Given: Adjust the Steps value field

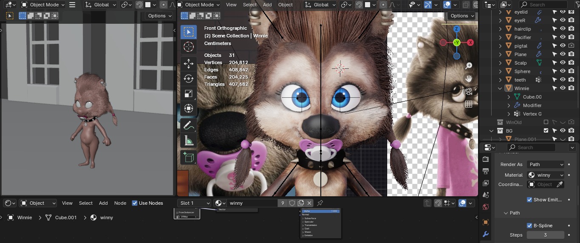Looking at the screenshot, I should pos(545,235).
